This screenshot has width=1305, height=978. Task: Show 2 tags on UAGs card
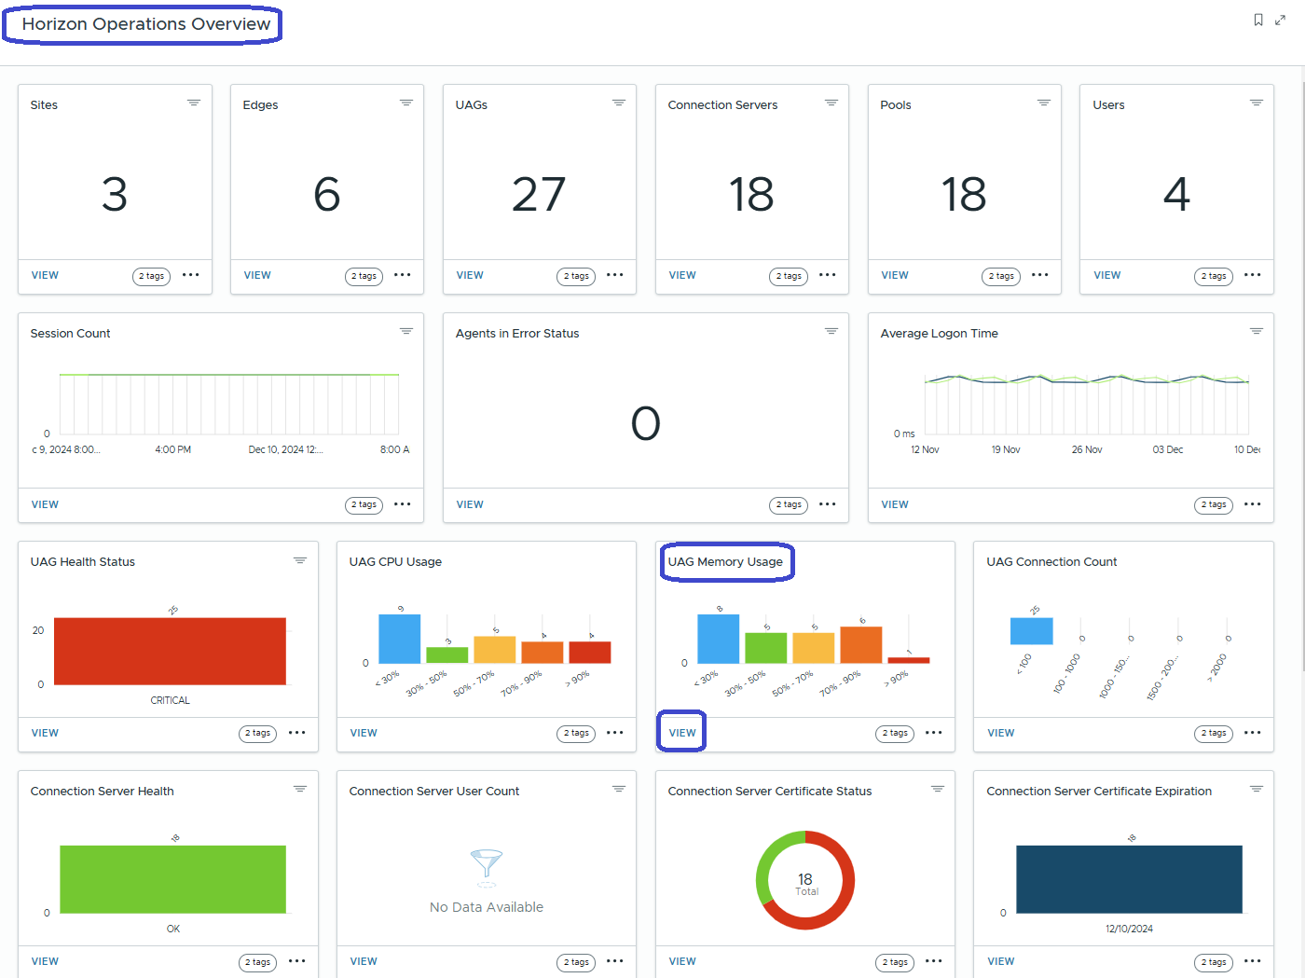tap(576, 276)
